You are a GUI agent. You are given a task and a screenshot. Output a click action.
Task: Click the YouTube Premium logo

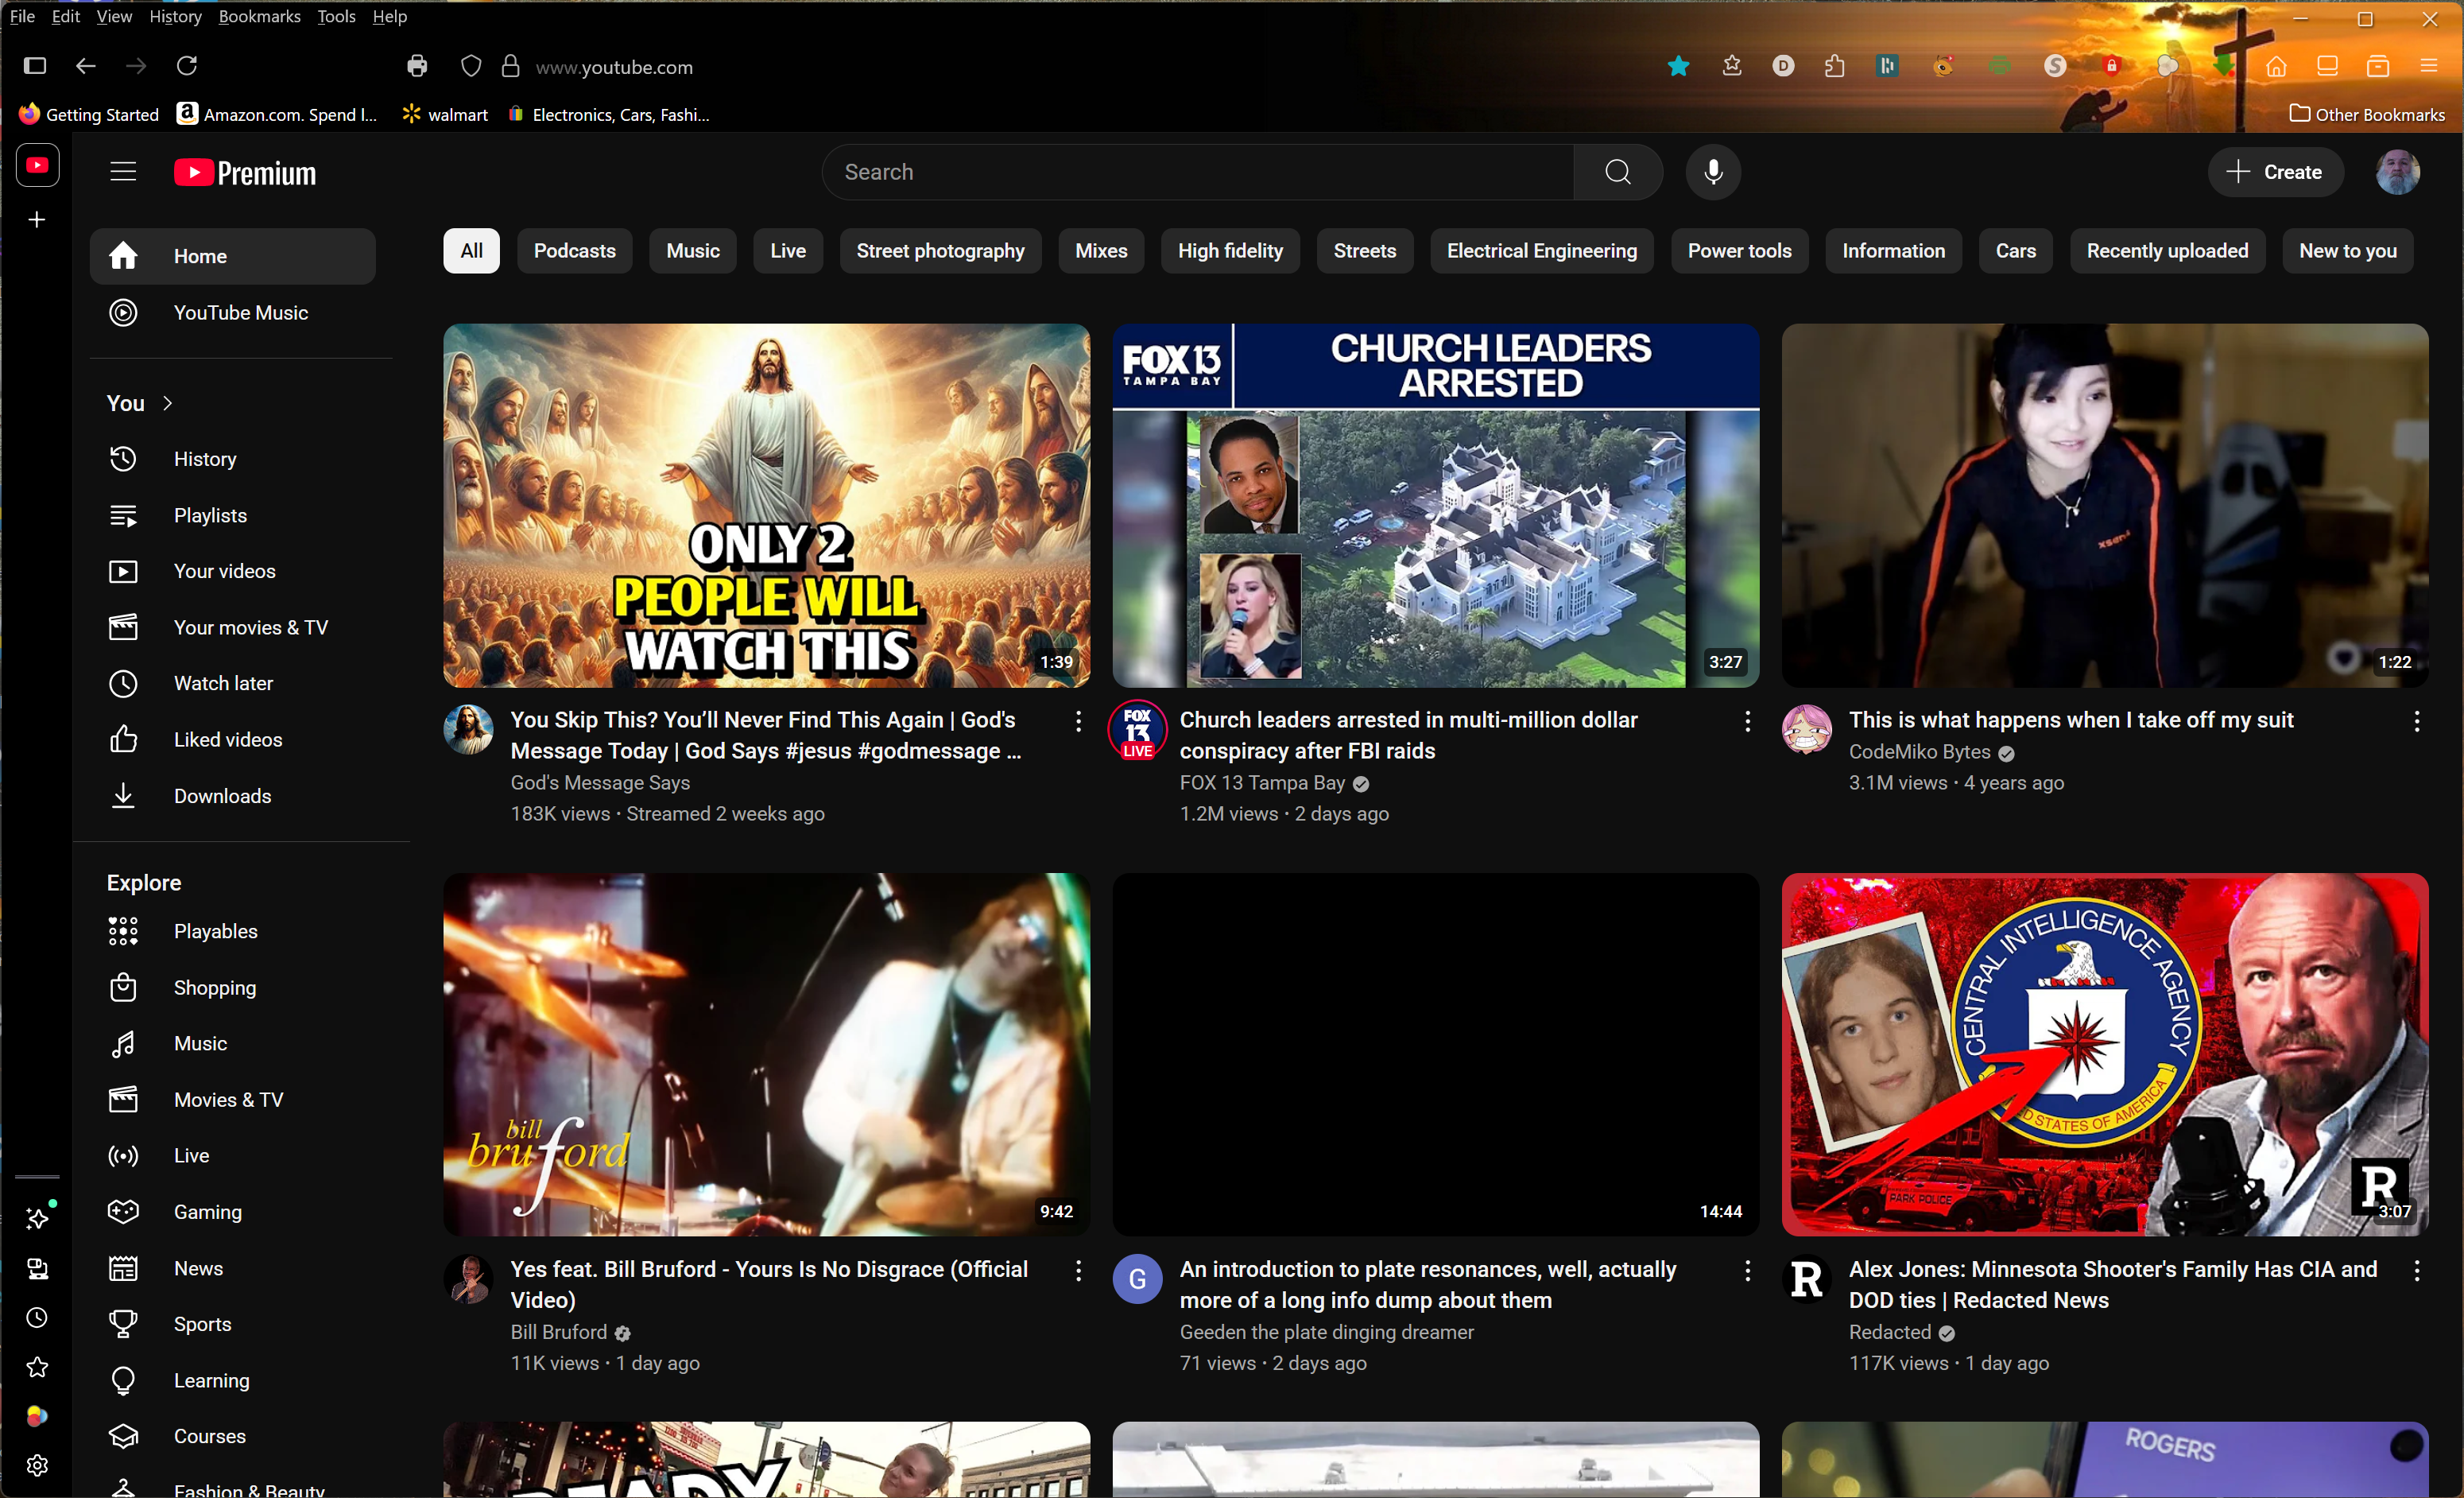pyautogui.click(x=245, y=172)
